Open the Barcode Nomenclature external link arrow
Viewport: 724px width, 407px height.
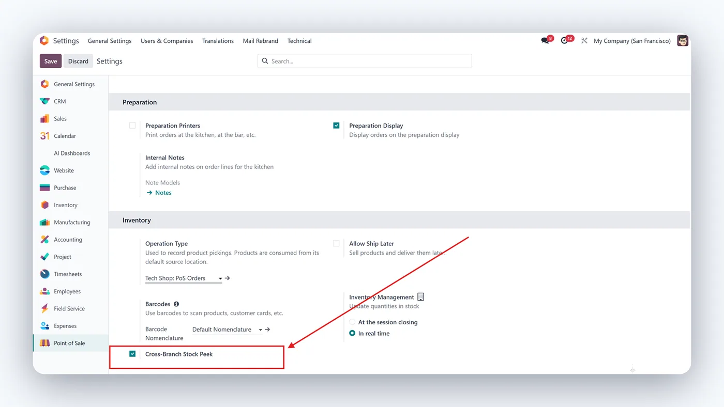click(x=267, y=330)
